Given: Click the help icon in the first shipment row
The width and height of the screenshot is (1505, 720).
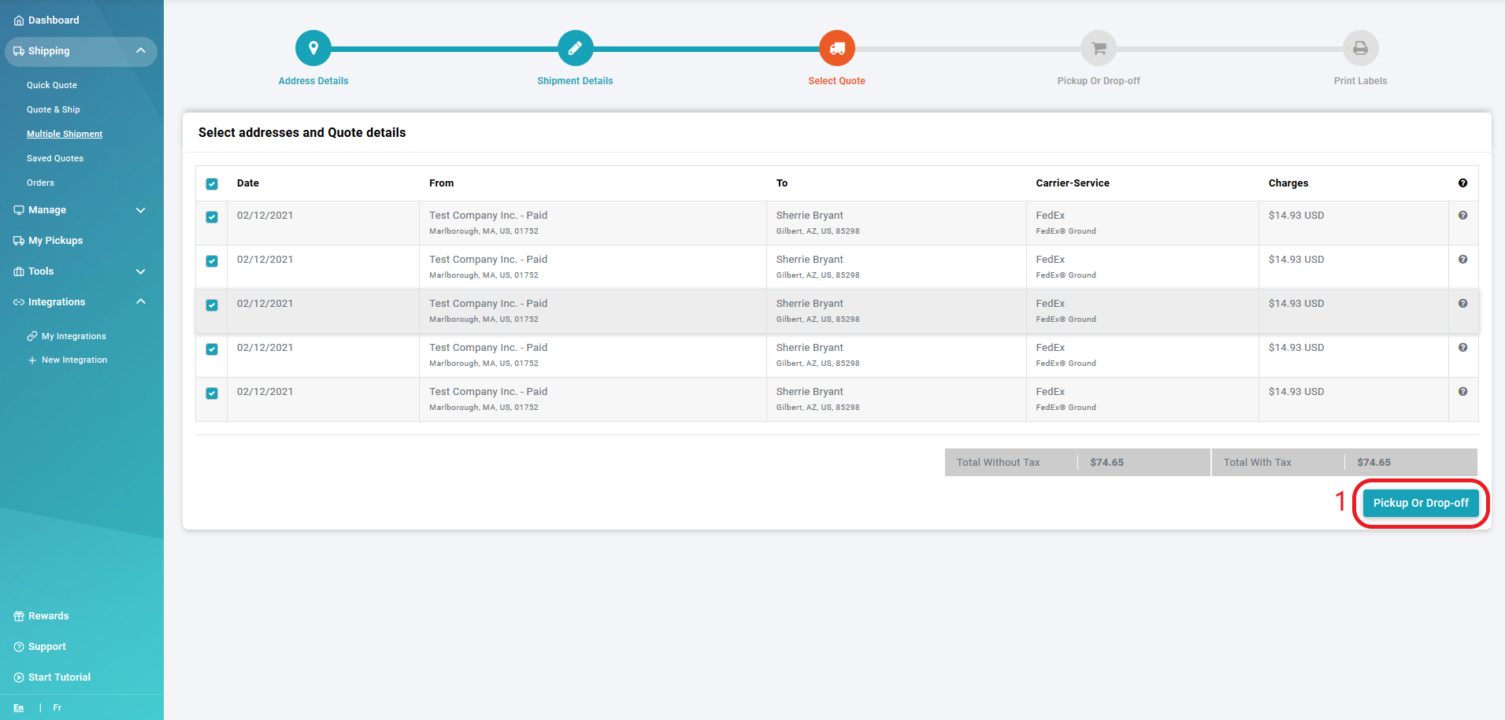Looking at the screenshot, I should coord(1462,216).
